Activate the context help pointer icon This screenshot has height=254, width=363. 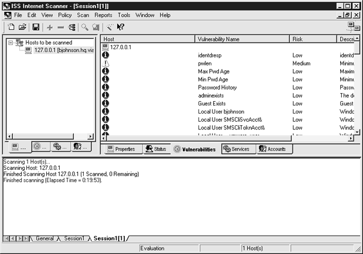click(120, 27)
